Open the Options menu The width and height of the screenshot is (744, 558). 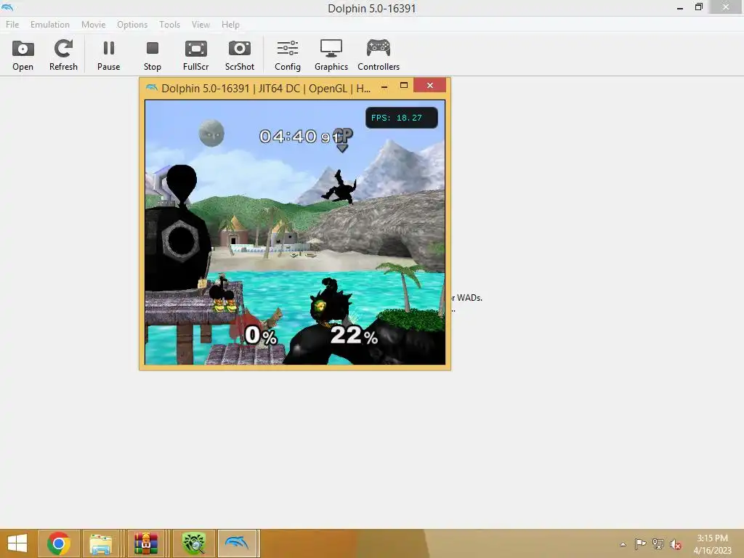point(132,24)
